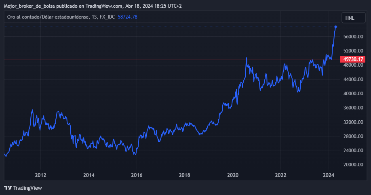Open the TradingView wordmark link
The width and height of the screenshot is (371, 195).
click(27, 188)
